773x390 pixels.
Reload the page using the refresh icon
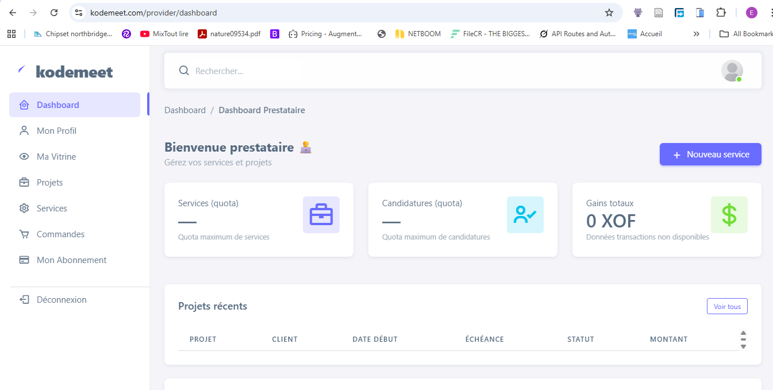(54, 13)
